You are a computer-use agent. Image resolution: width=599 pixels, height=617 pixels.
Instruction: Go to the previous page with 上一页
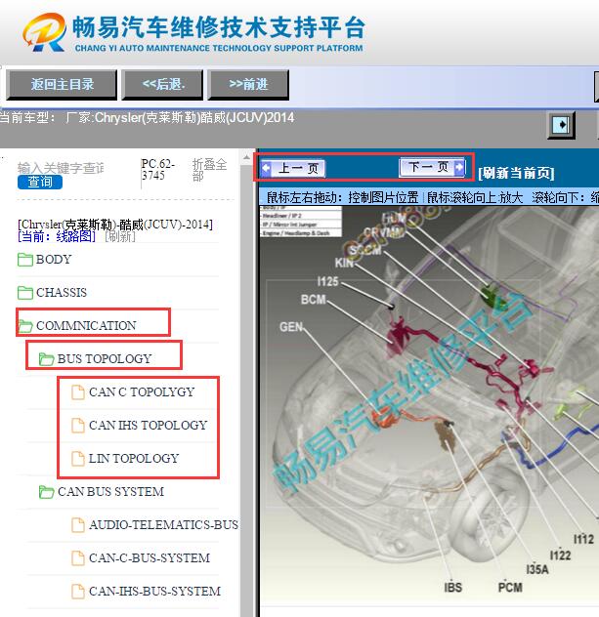tap(292, 169)
